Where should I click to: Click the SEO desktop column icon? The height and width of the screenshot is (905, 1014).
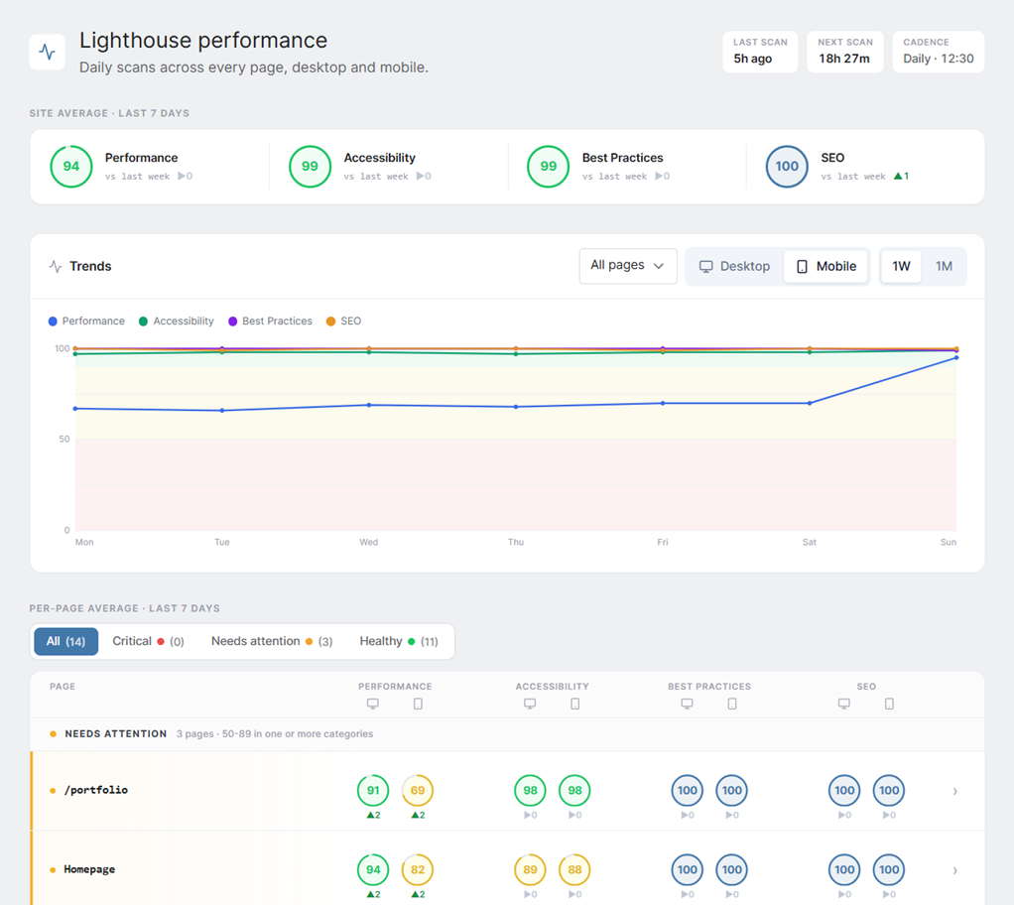tap(844, 704)
